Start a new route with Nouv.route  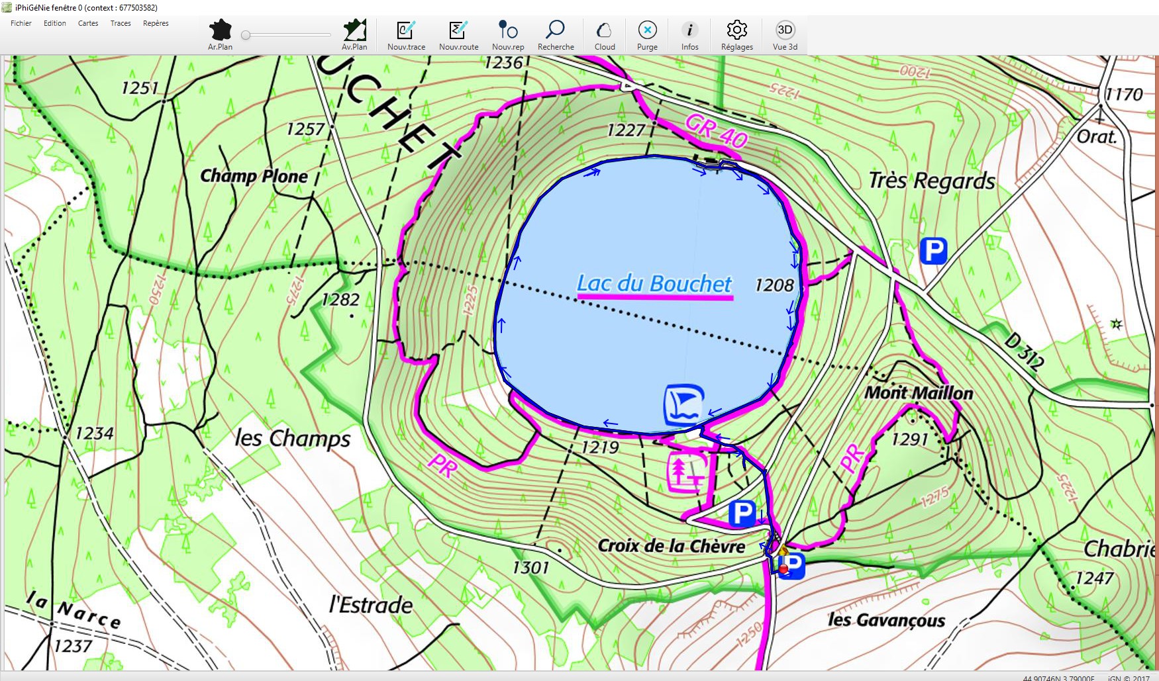pos(458,31)
